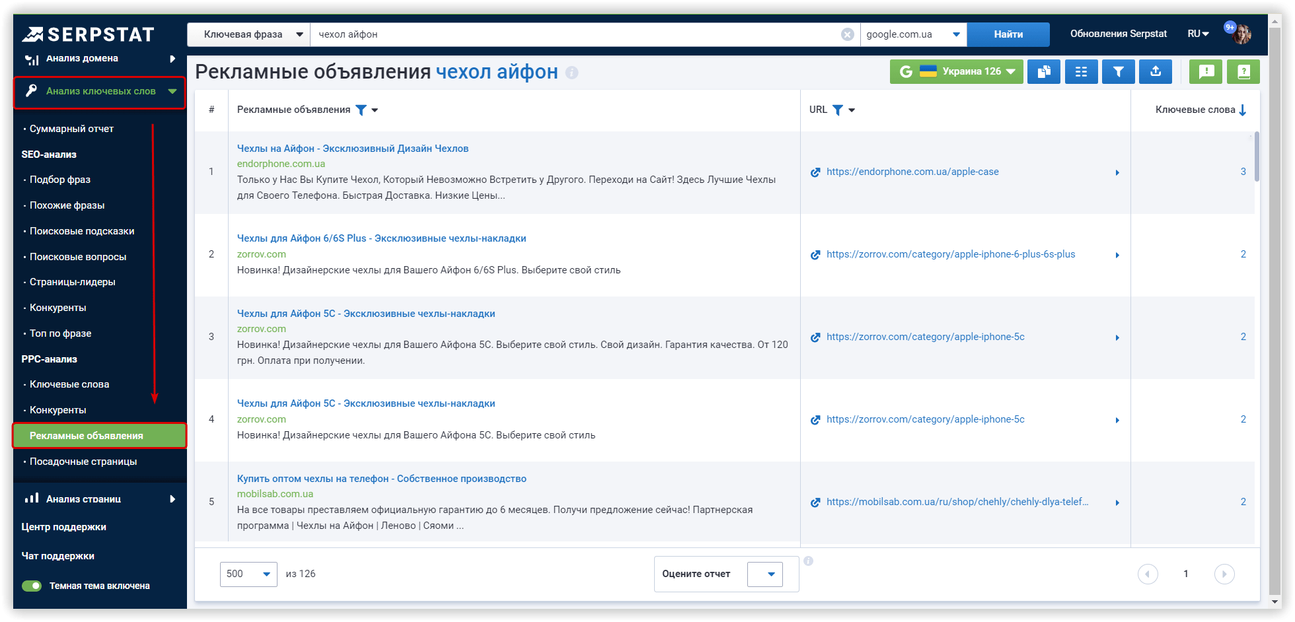Image resolution: width=1295 pixels, height=622 pixels.
Task: Expand the Украина 126 region dropdown
Action: point(956,71)
